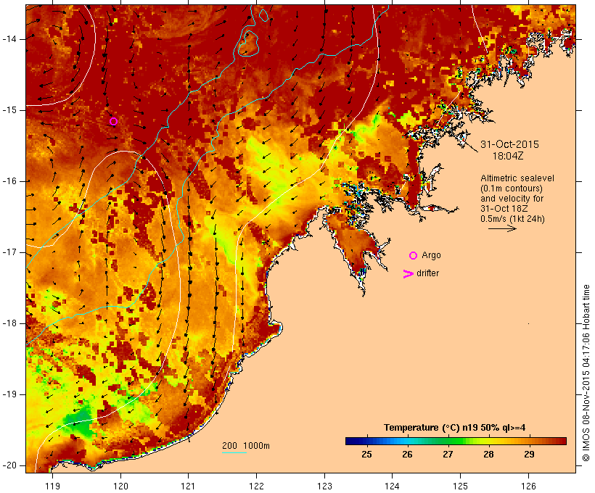Click the latitude label -14
The image size is (595, 493).
coord(9,39)
